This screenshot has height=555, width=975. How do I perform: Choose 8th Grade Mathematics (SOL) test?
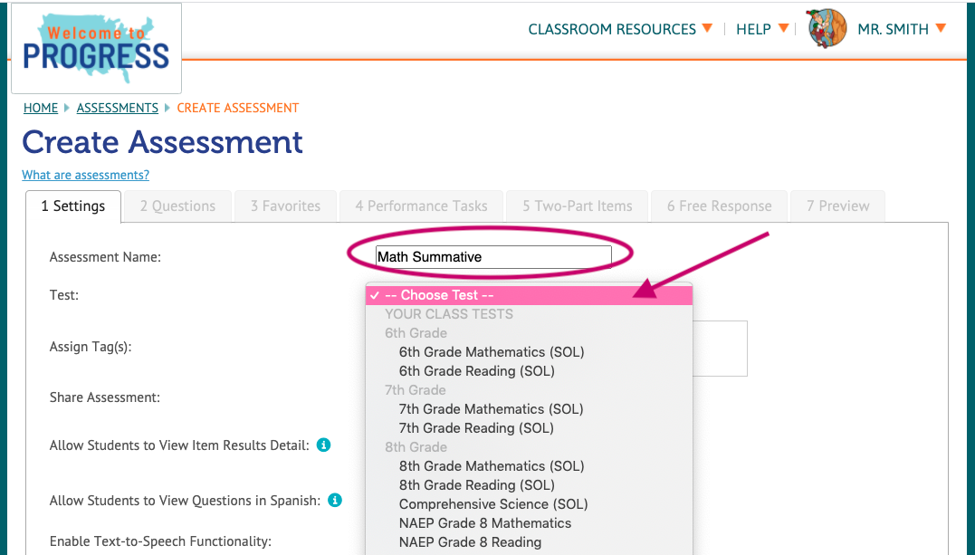coord(492,466)
